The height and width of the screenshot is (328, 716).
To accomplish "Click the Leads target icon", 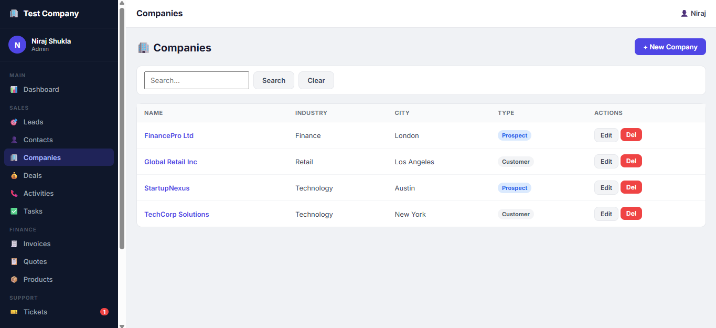I will point(14,122).
